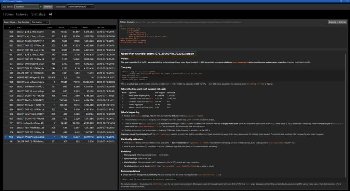Viewport: 350px width, 191px height.
Task: Select query row with Id 630
Action: 60,119
